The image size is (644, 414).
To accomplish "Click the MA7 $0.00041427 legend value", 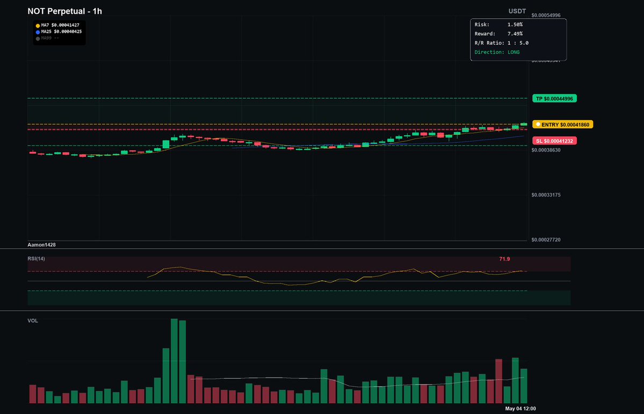I will (60, 25).
